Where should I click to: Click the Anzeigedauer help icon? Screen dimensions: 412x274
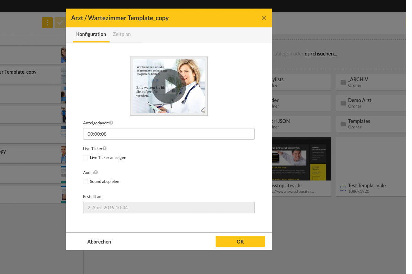111,122
